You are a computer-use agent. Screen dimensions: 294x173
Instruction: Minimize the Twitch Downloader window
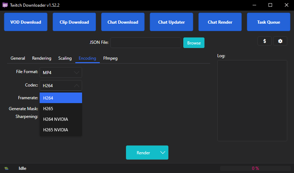point(254,5)
